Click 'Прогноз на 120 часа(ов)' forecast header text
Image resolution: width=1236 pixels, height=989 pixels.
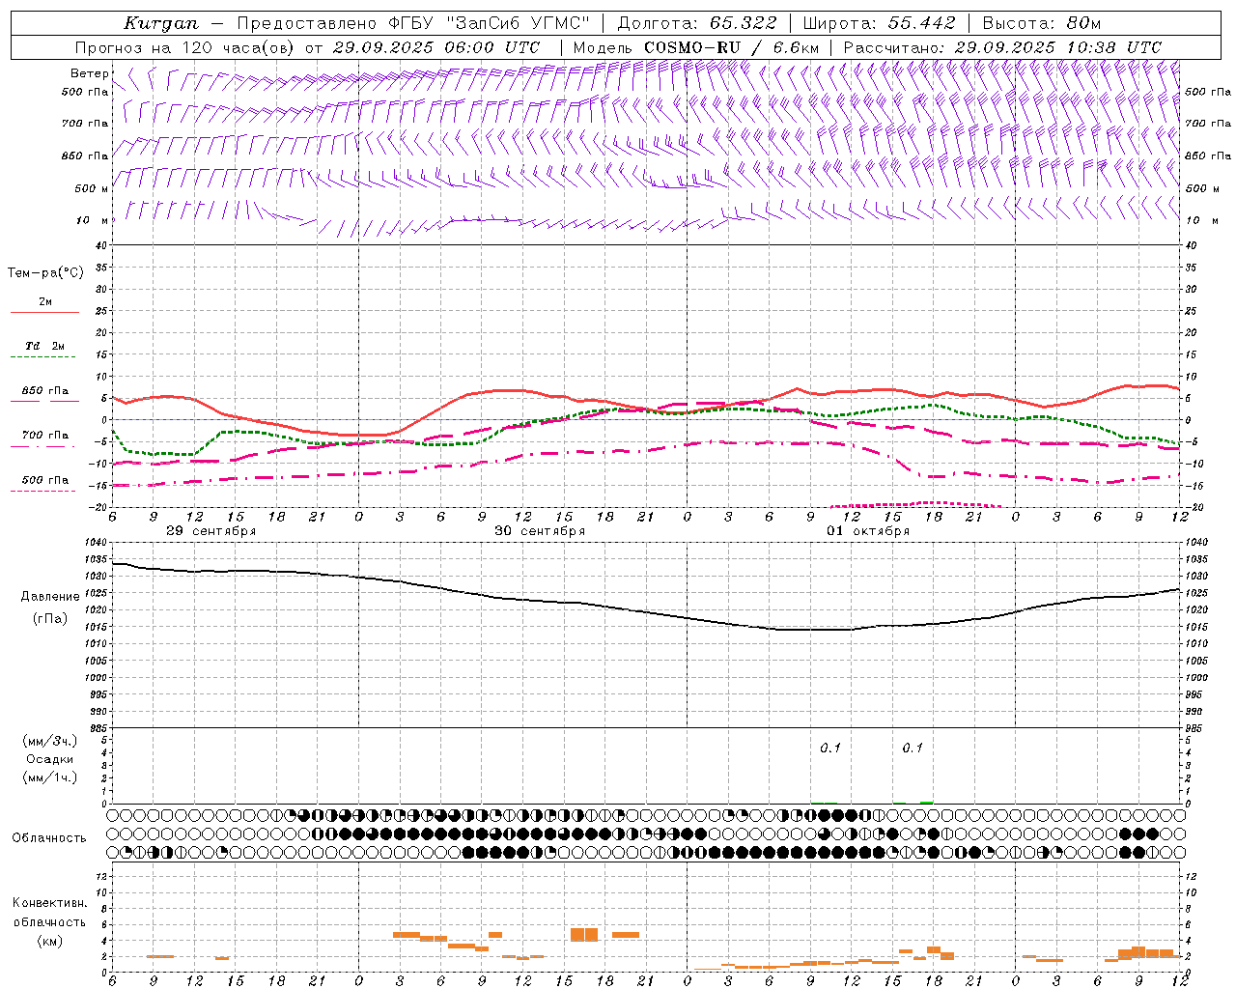point(186,47)
